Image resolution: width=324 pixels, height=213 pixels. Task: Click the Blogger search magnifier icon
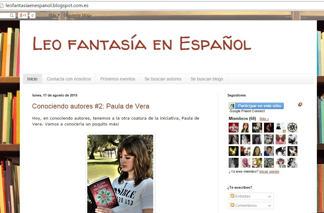[x=12, y=15]
